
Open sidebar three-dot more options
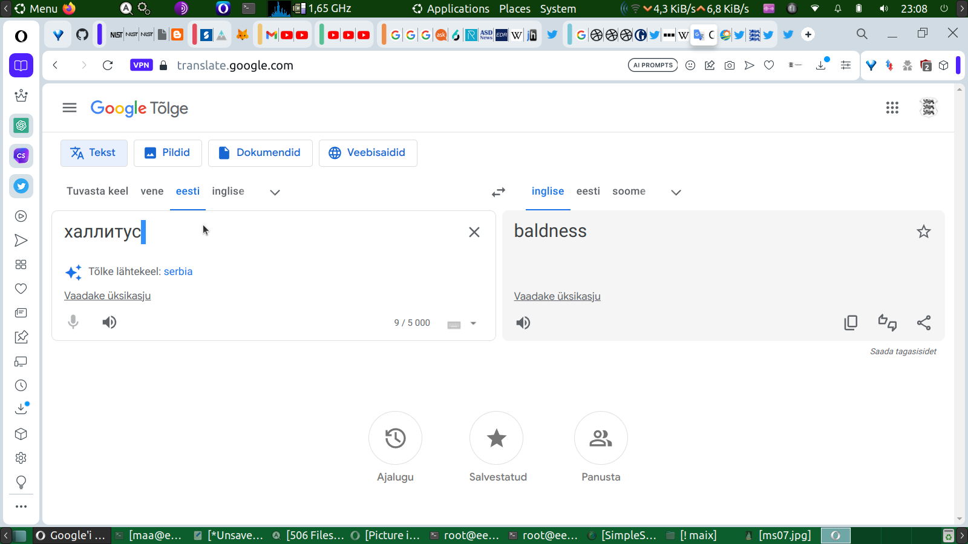click(x=21, y=507)
